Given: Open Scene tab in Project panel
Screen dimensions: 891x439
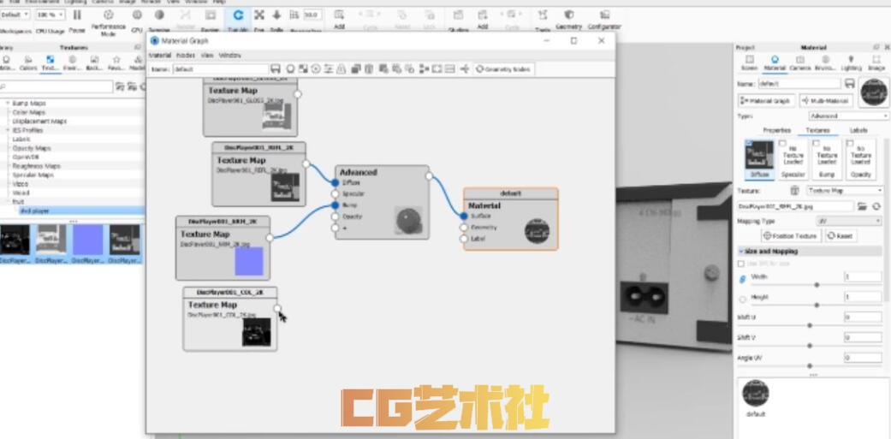Looking at the screenshot, I should 749,63.
